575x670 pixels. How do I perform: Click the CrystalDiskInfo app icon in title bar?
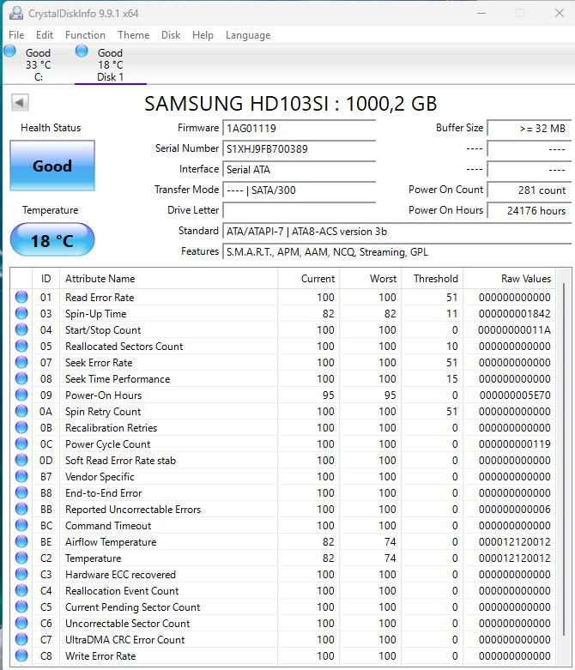point(15,13)
